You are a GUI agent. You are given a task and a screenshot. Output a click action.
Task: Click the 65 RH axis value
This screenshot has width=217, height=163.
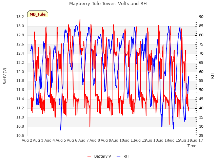[201, 62]
